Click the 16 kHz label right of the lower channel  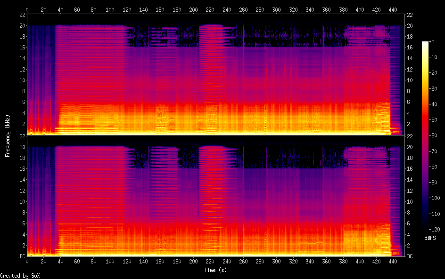pyautogui.click(x=410, y=169)
